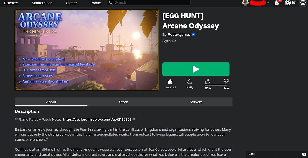308x158 pixels.
Task: Click the verified badge next to vetexgames
Action: (193, 35)
